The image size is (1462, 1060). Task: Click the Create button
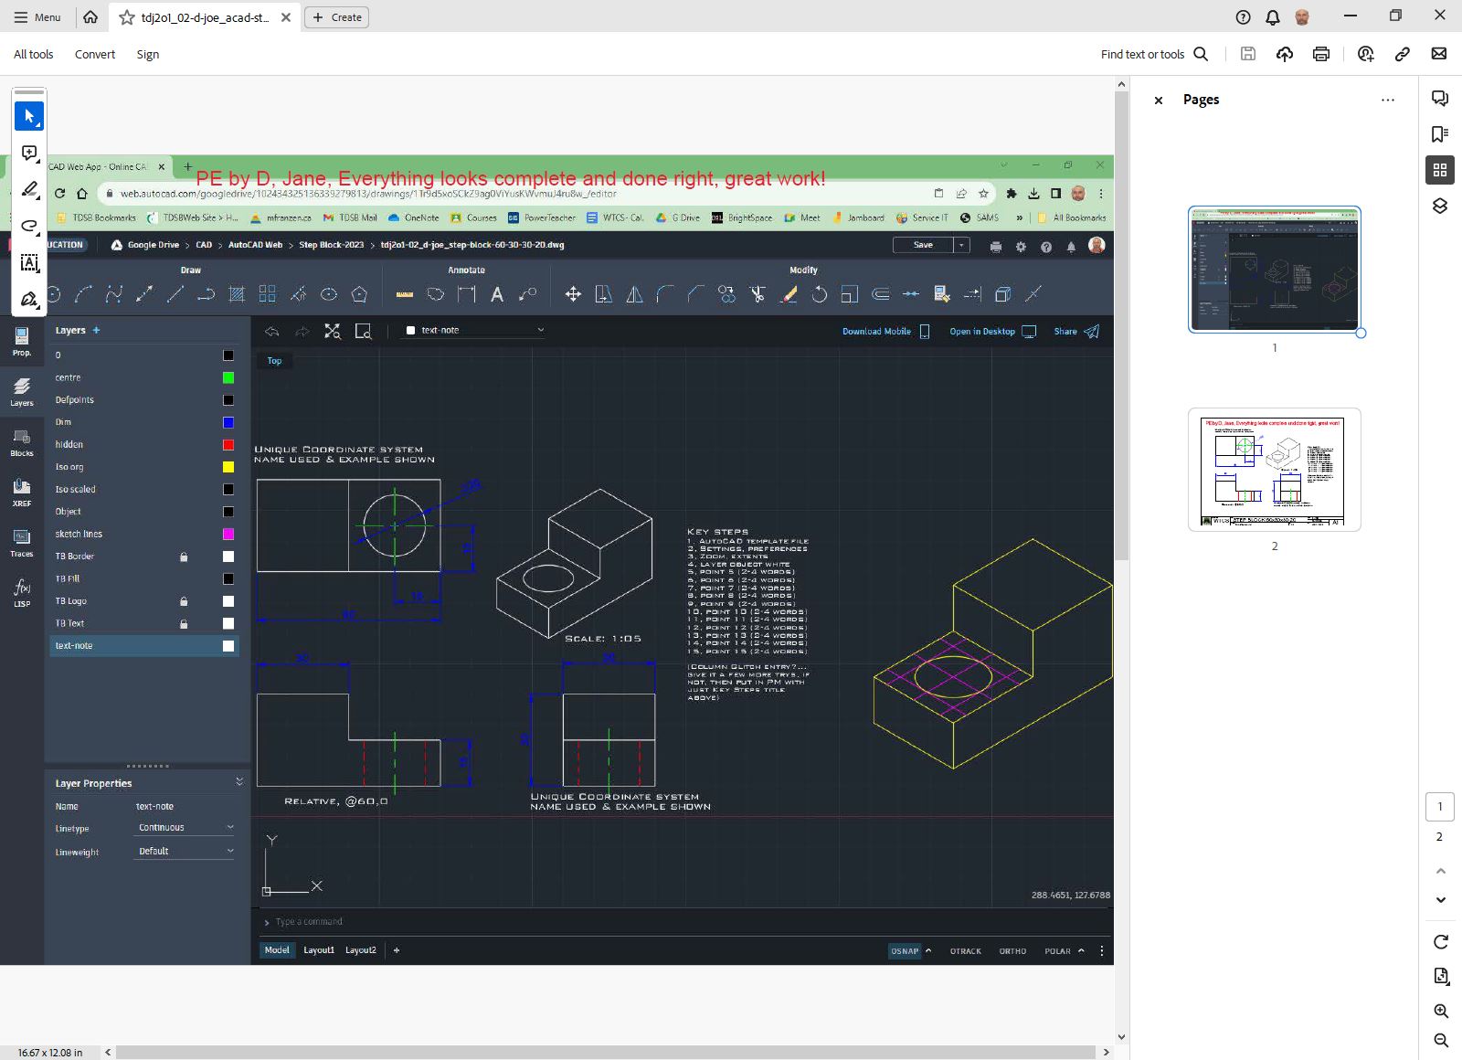tap(336, 17)
